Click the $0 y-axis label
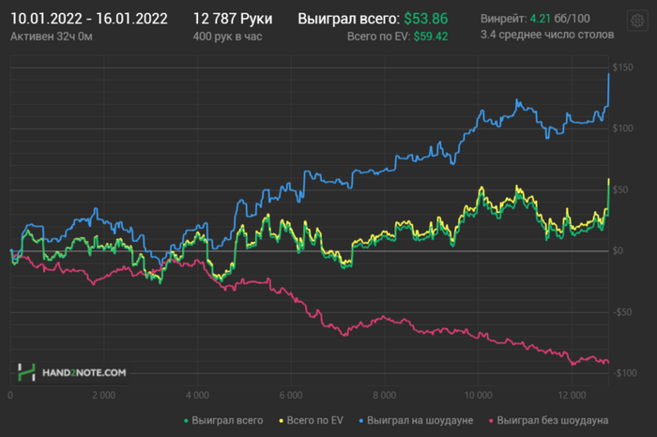Image resolution: width=657 pixels, height=437 pixels. [618, 250]
